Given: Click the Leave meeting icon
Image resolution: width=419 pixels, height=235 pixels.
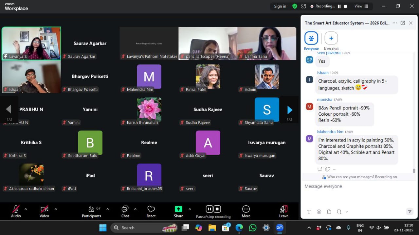Looking at the screenshot, I should (x=284, y=209).
